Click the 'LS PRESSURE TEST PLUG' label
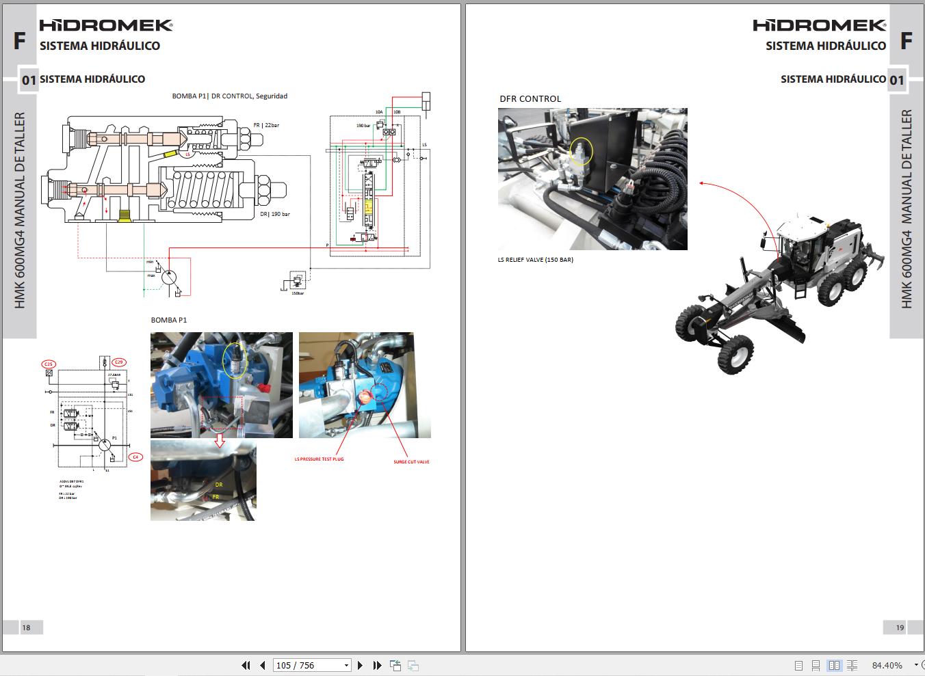Screen dimensions: 925x676 319,459
